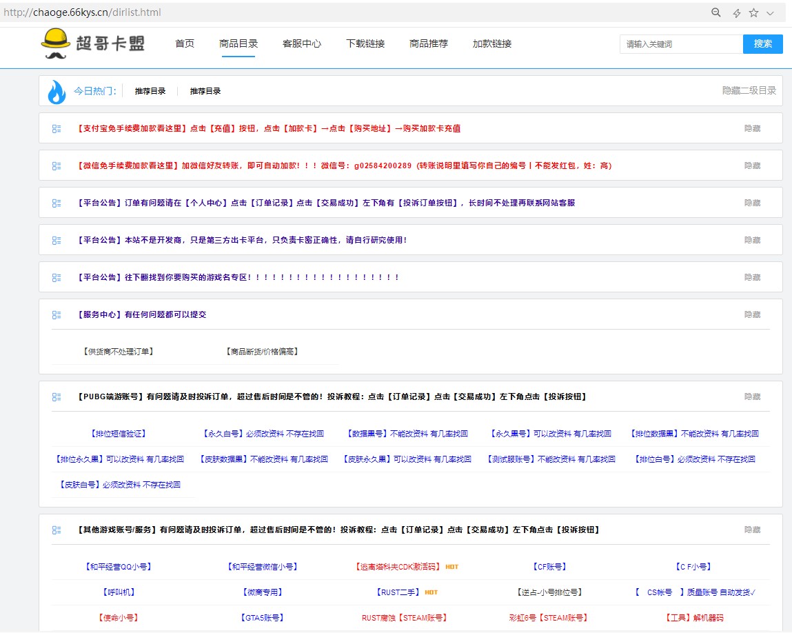Viewport: 792px width, 633px height.
Task: Click list icon beside 服务中心 section
Action: tap(57, 315)
